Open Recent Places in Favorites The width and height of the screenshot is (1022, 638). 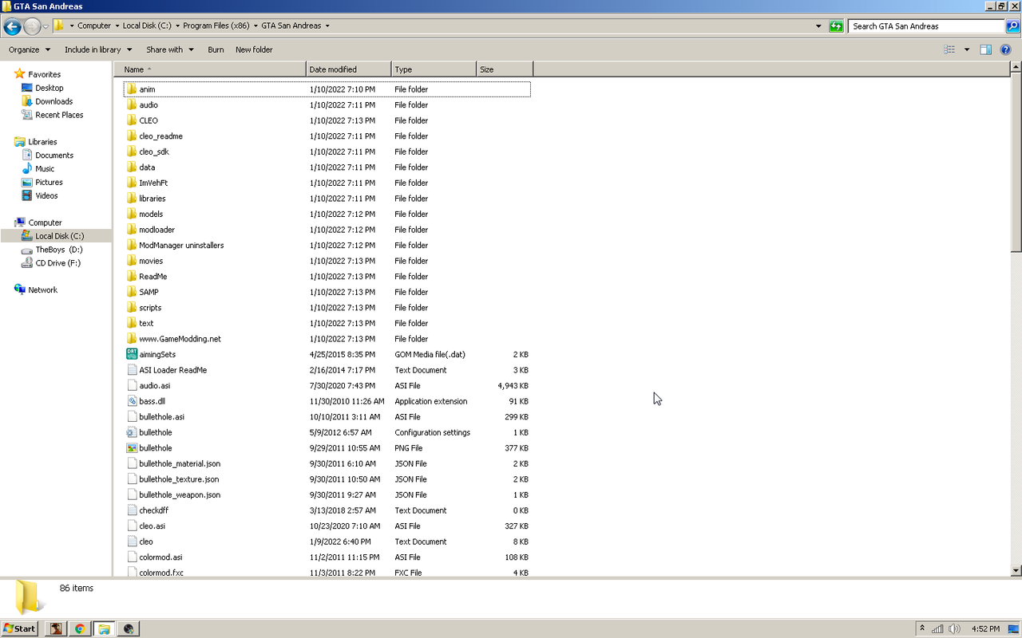point(59,115)
